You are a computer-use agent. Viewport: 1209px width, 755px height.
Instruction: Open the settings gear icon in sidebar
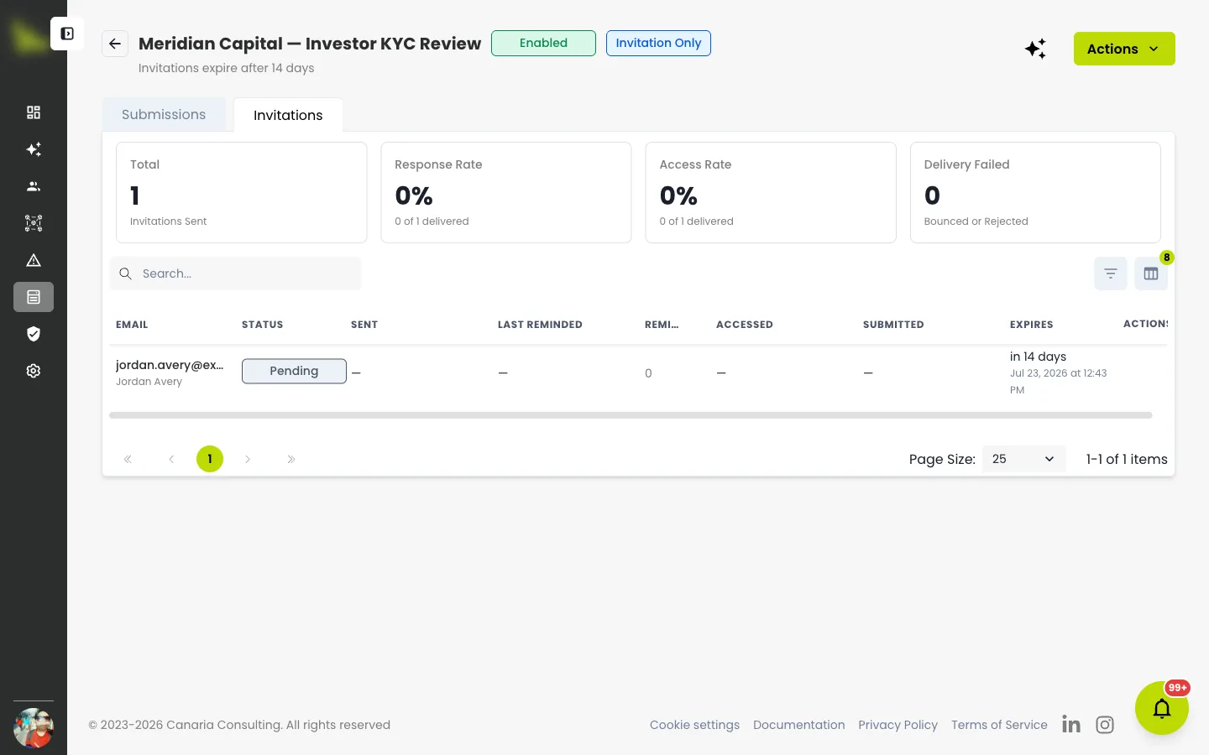(x=34, y=371)
